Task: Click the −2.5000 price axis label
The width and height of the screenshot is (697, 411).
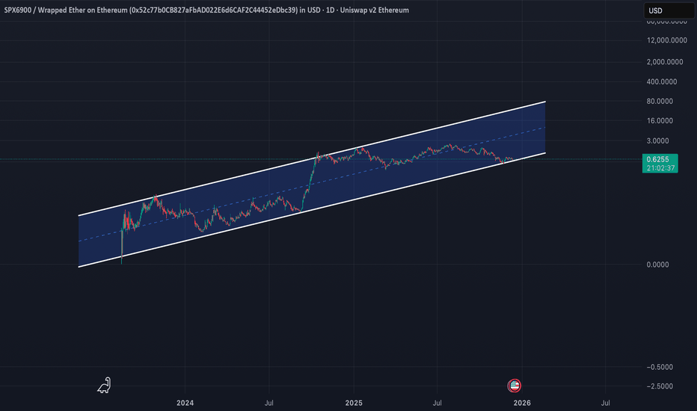Action: [660, 386]
